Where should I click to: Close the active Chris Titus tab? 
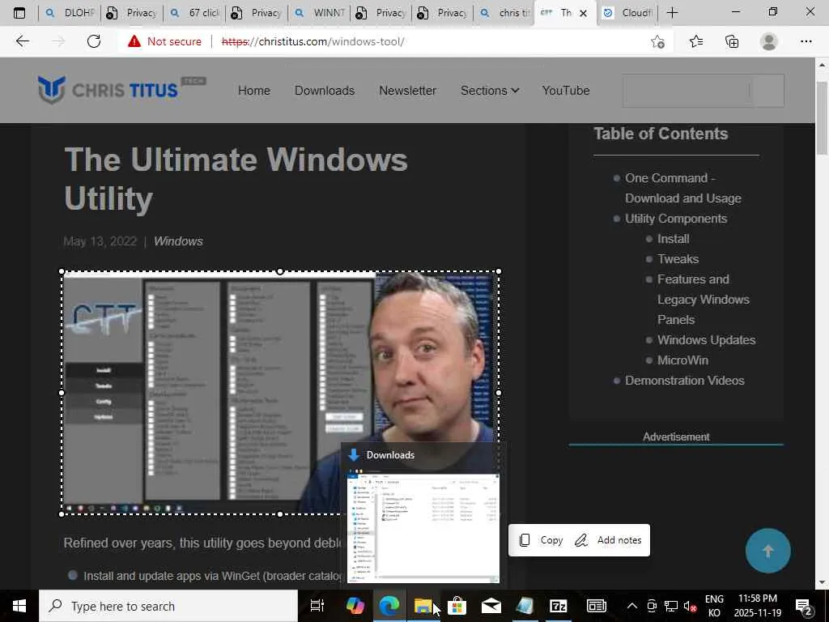pos(583,13)
